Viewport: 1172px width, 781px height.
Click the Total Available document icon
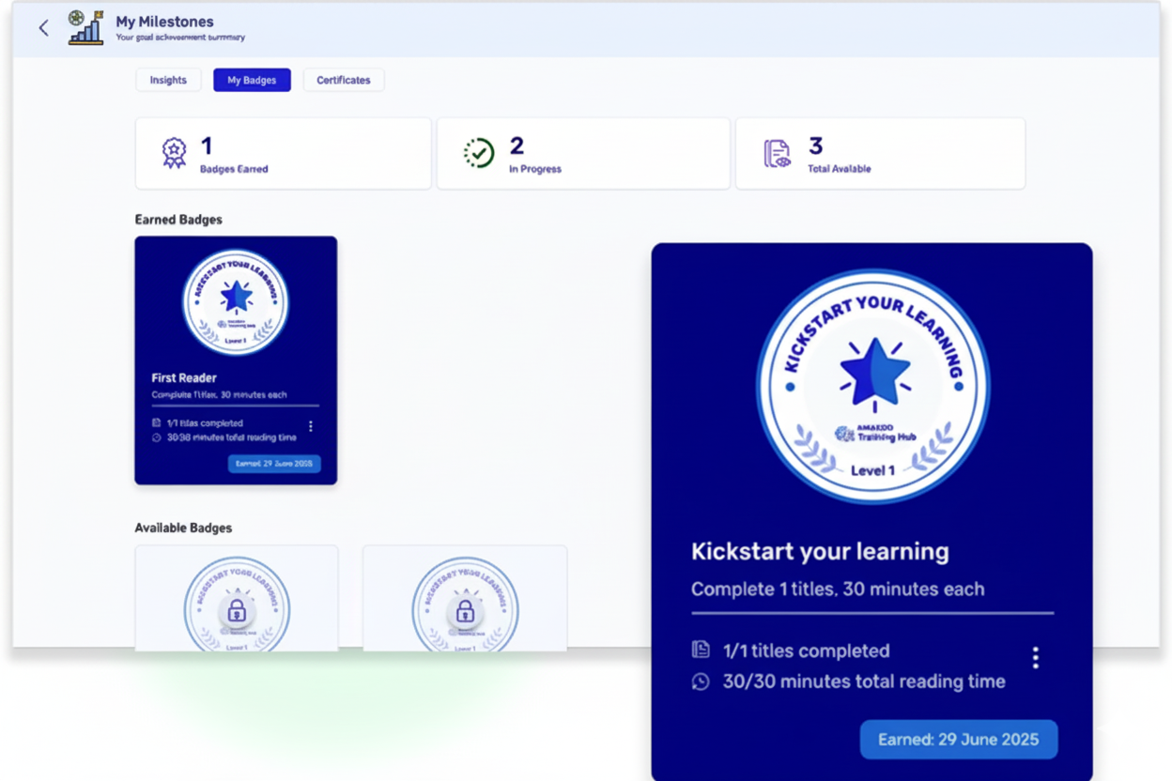(x=777, y=153)
